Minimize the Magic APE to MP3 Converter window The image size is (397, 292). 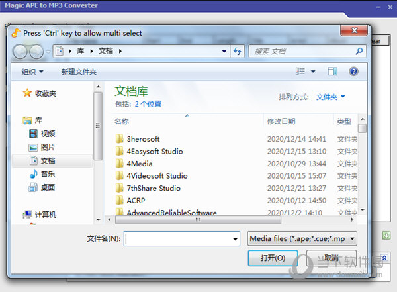click(378, 7)
